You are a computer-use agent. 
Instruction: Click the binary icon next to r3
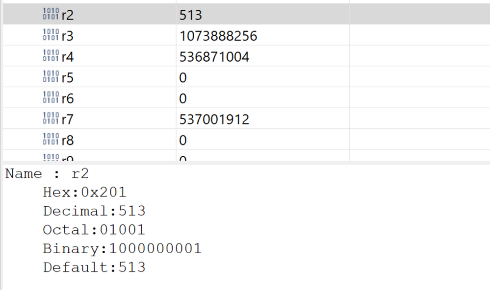[51, 36]
